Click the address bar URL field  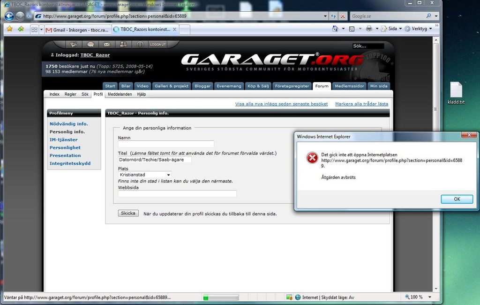click(180, 16)
